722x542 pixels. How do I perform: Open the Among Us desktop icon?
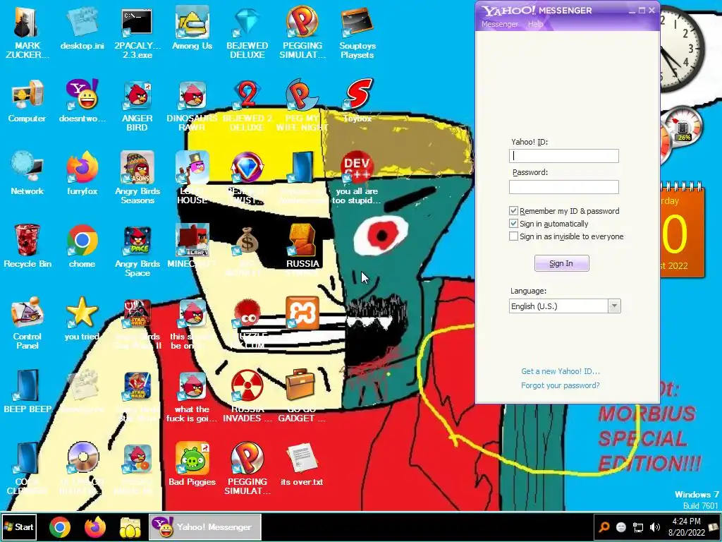tap(192, 28)
